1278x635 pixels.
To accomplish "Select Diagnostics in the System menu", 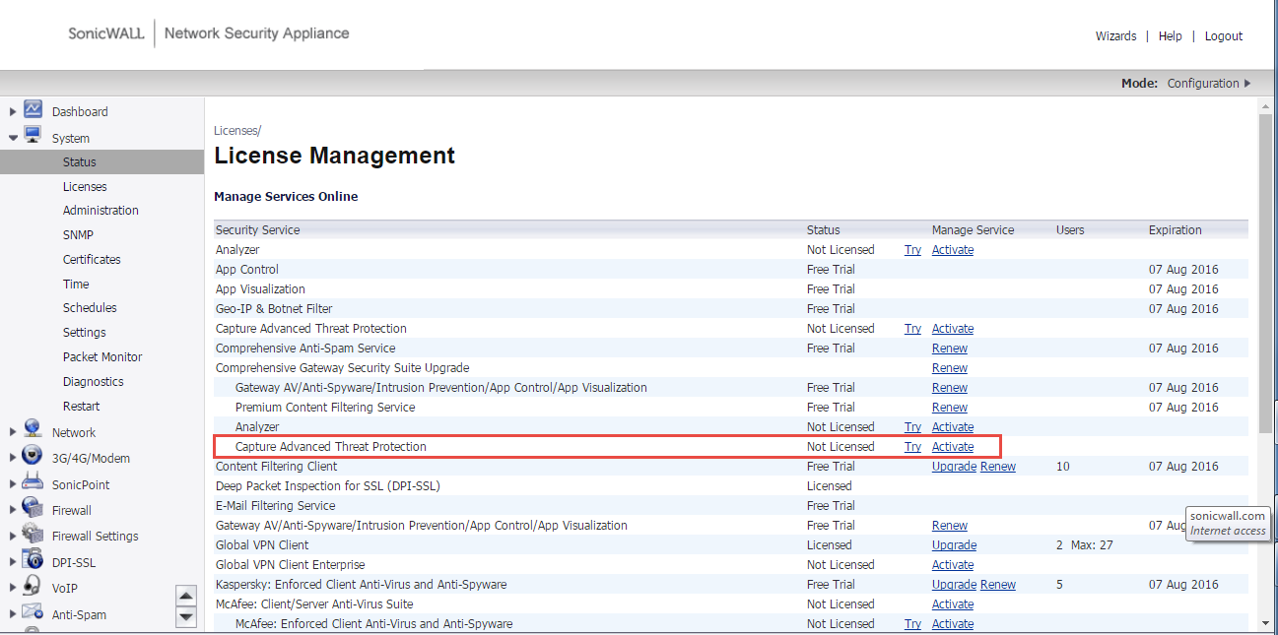I will pos(94,381).
